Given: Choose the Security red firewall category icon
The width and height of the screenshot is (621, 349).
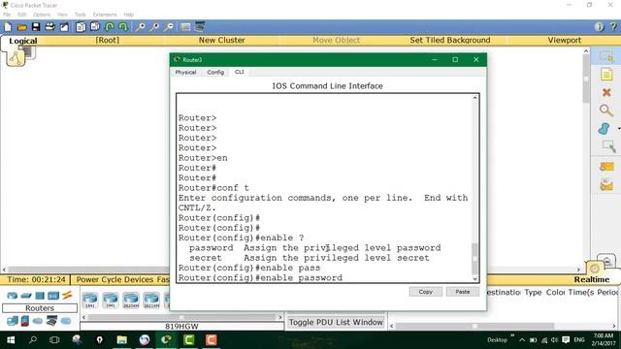Looking at the screenshot, I should 25,321.
